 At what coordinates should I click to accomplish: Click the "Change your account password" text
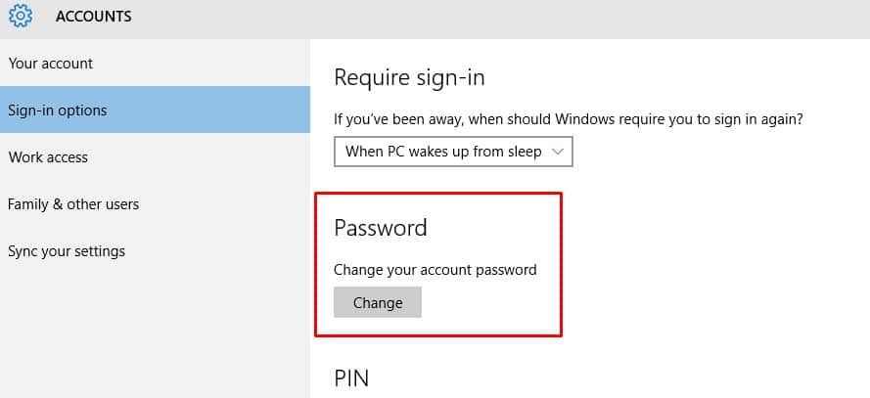pyautogui.click(x=435, y=270)
